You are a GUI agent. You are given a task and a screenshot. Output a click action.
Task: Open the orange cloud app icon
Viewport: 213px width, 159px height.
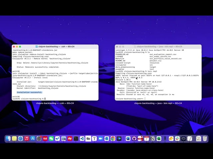click(x=171, y=138)
